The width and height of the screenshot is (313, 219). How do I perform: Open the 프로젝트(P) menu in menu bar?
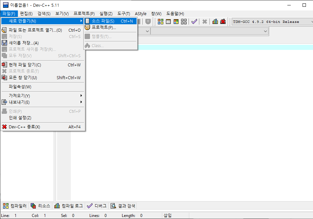tap(84, 13)
